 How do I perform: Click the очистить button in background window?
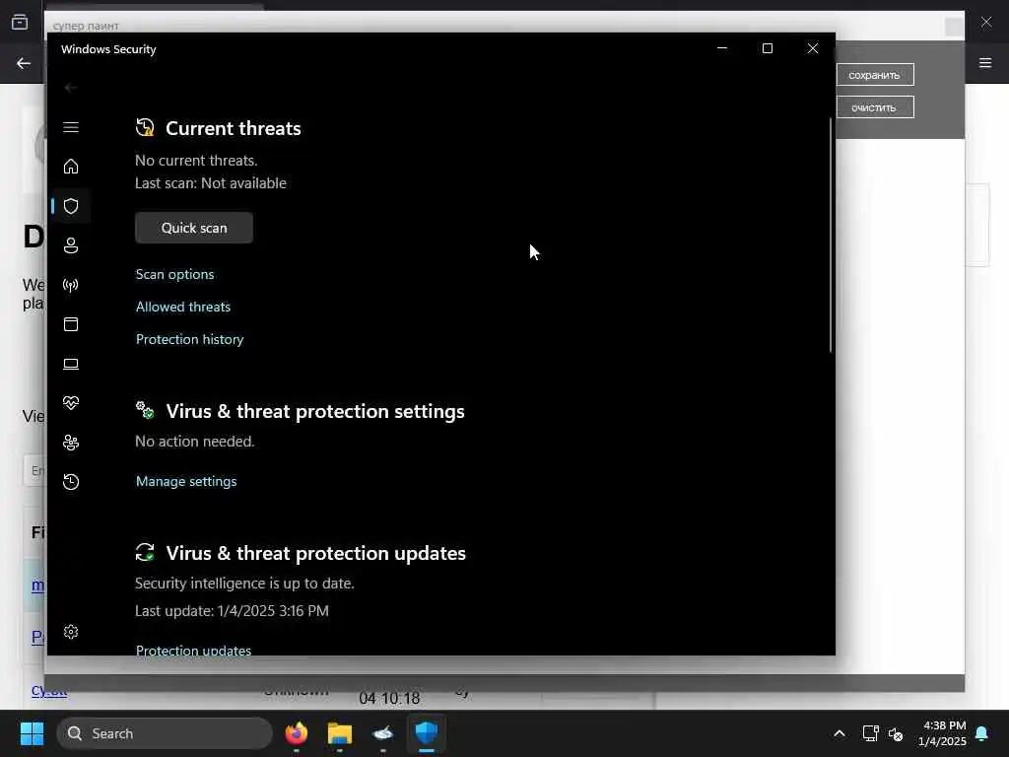pos(875,107)
